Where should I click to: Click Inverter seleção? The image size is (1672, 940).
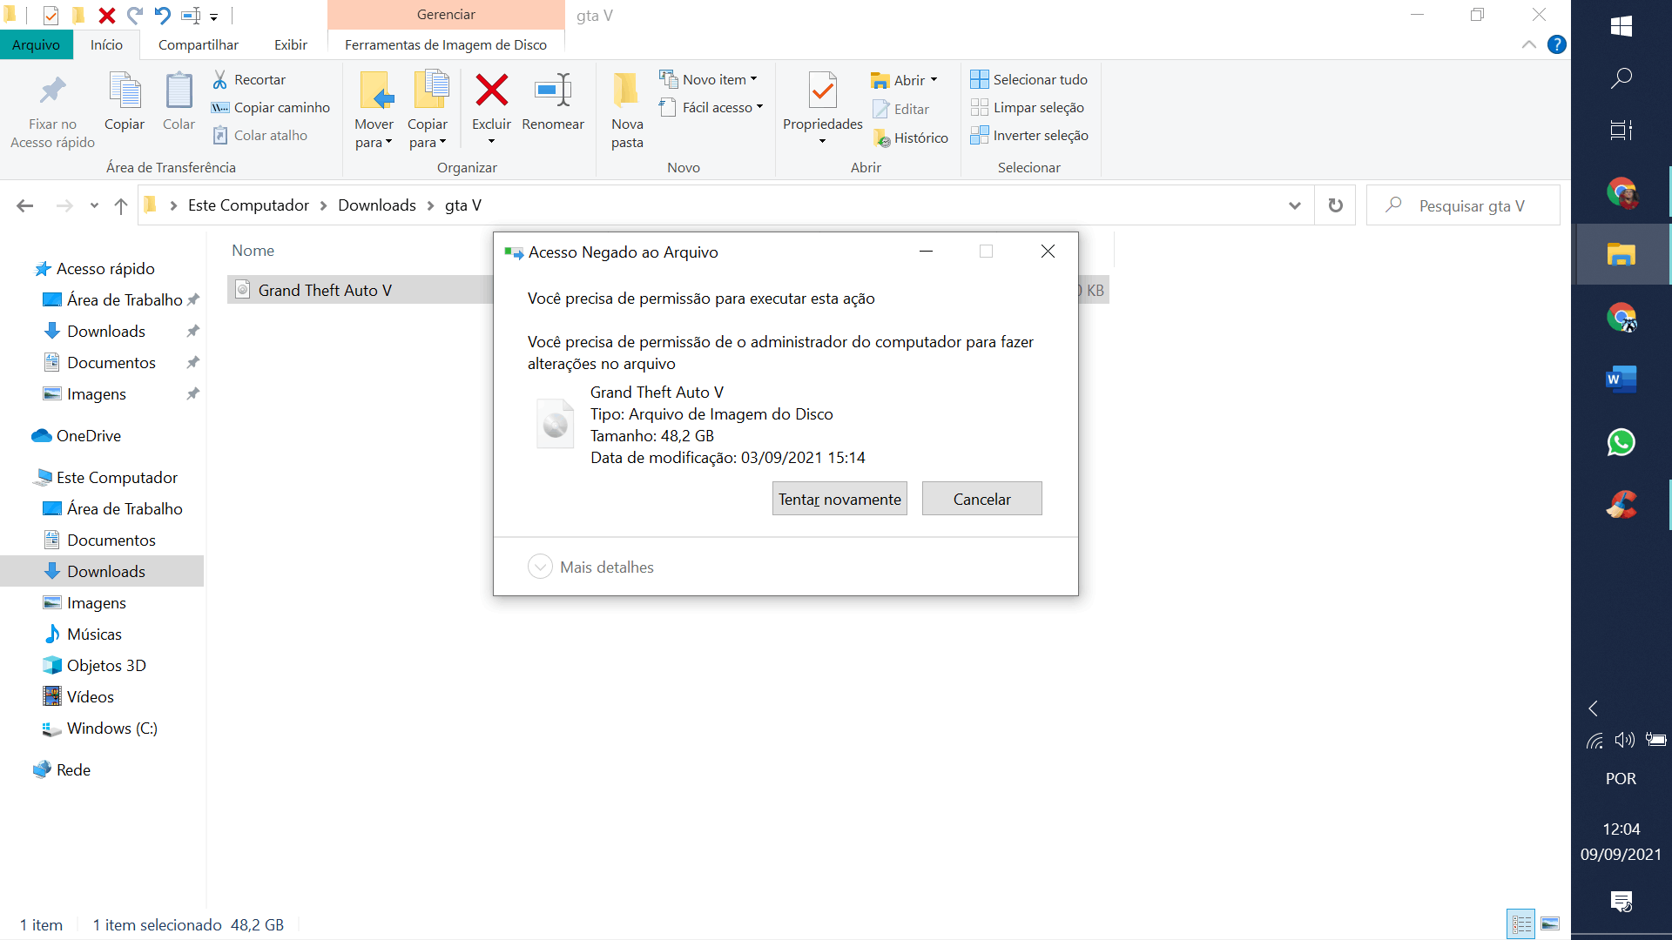[1029, 135]
